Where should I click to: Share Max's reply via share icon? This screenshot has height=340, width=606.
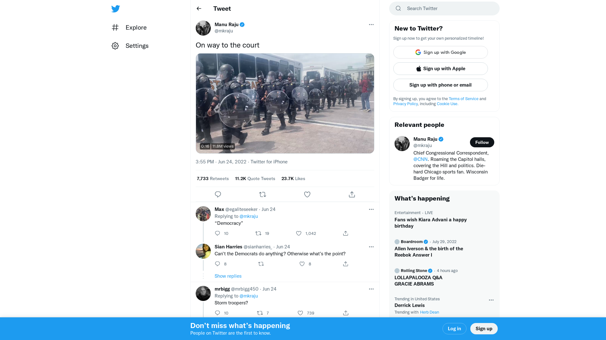pos(346,233)
